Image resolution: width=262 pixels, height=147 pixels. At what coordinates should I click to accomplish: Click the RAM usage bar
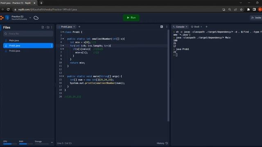point(26,144)
